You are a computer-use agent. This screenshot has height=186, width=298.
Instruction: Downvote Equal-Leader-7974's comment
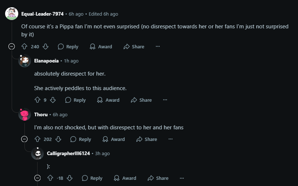coord(46,46)
